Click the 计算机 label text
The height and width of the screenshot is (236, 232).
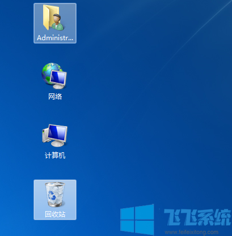55,156
